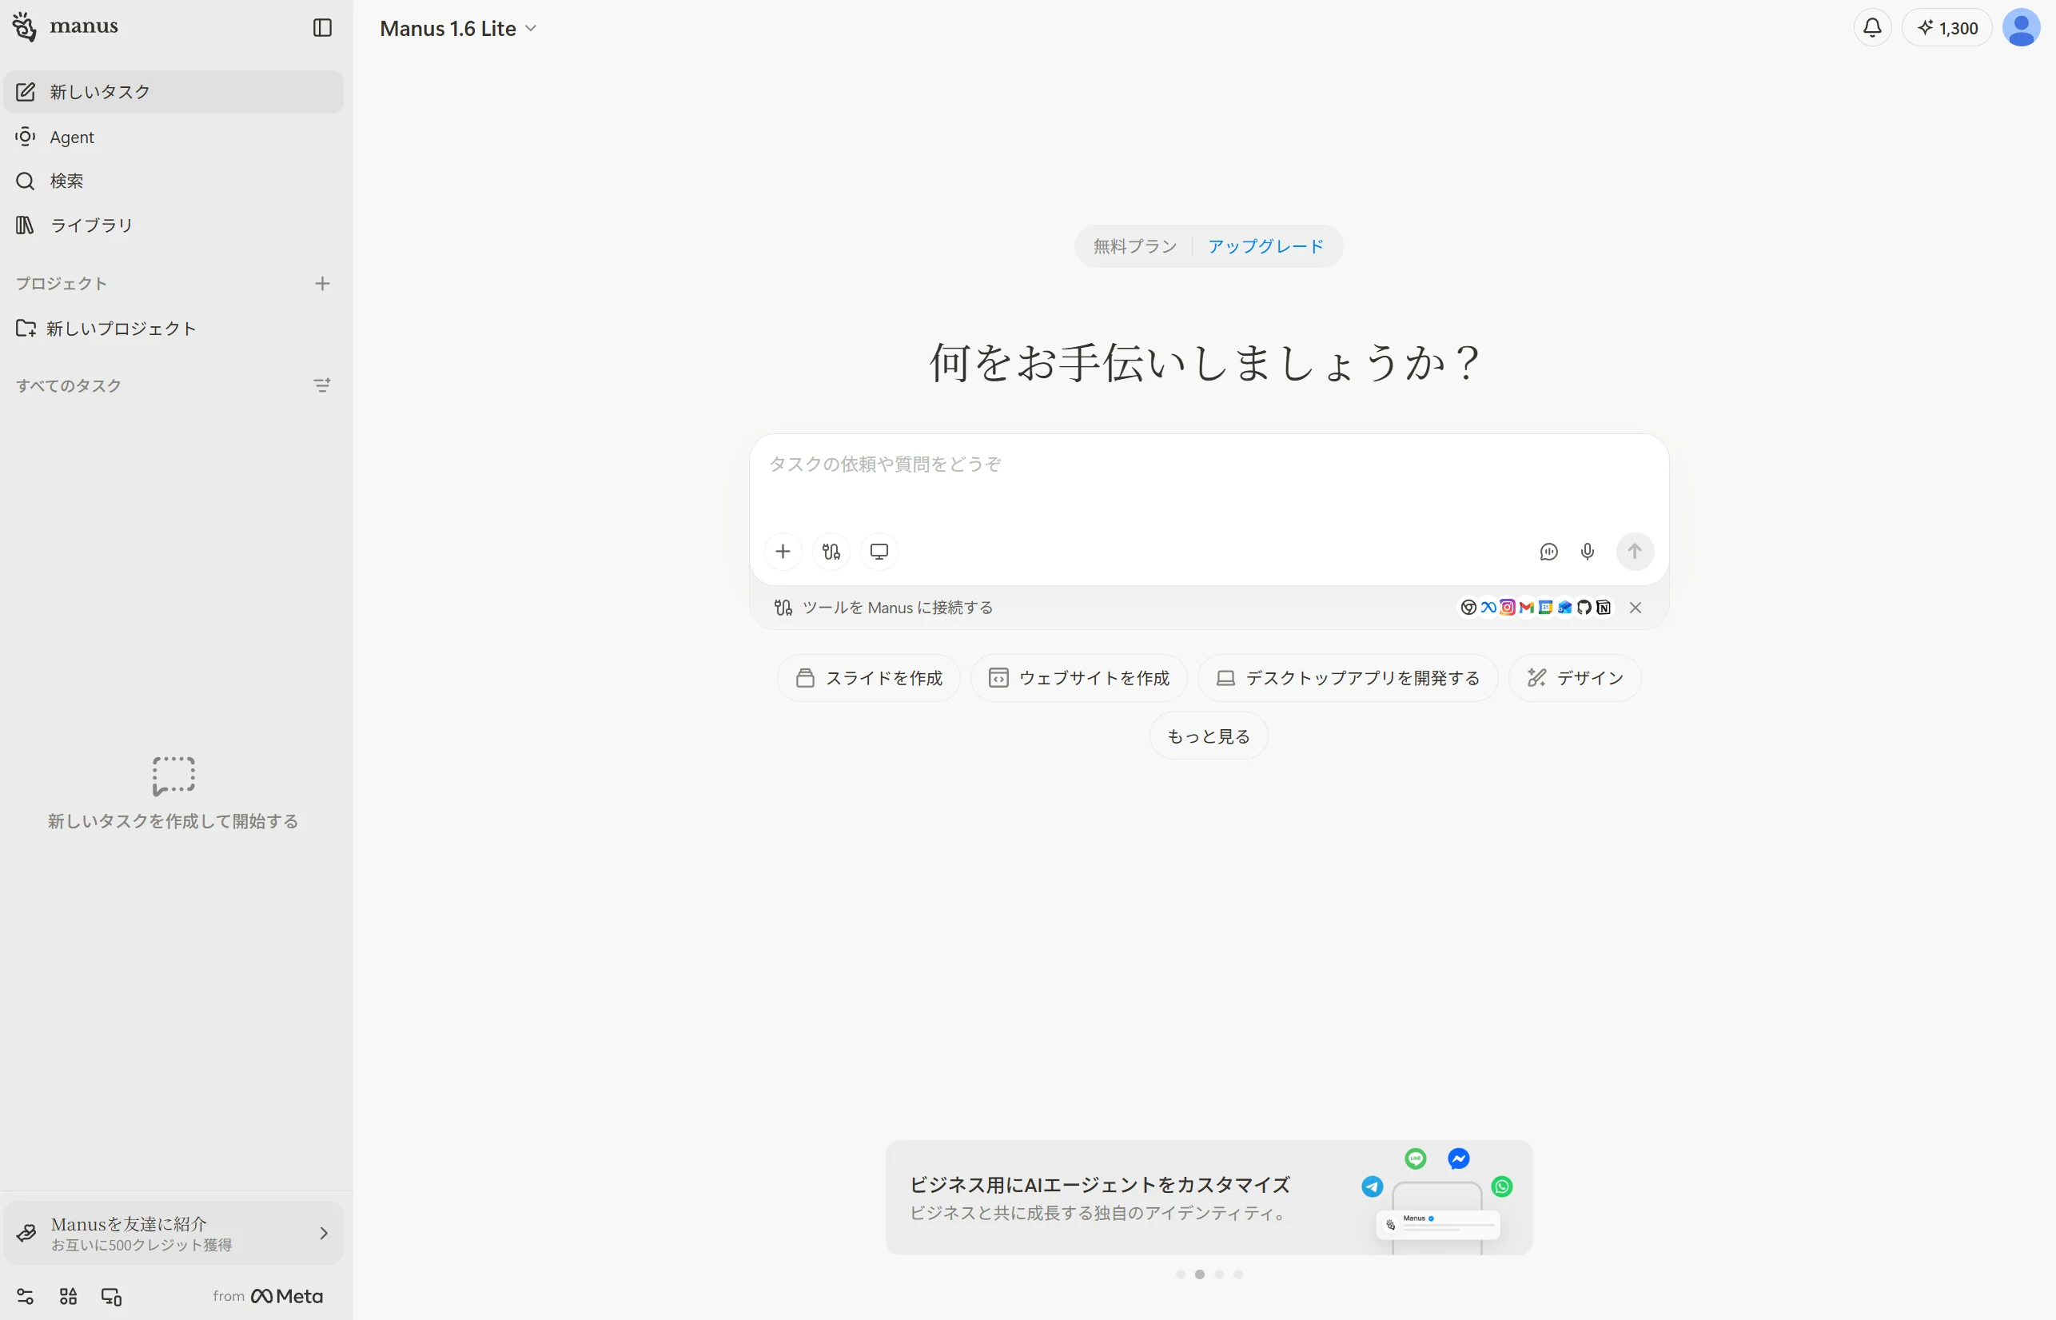Click the スライドを作成 suggestion button

[869, 678]
